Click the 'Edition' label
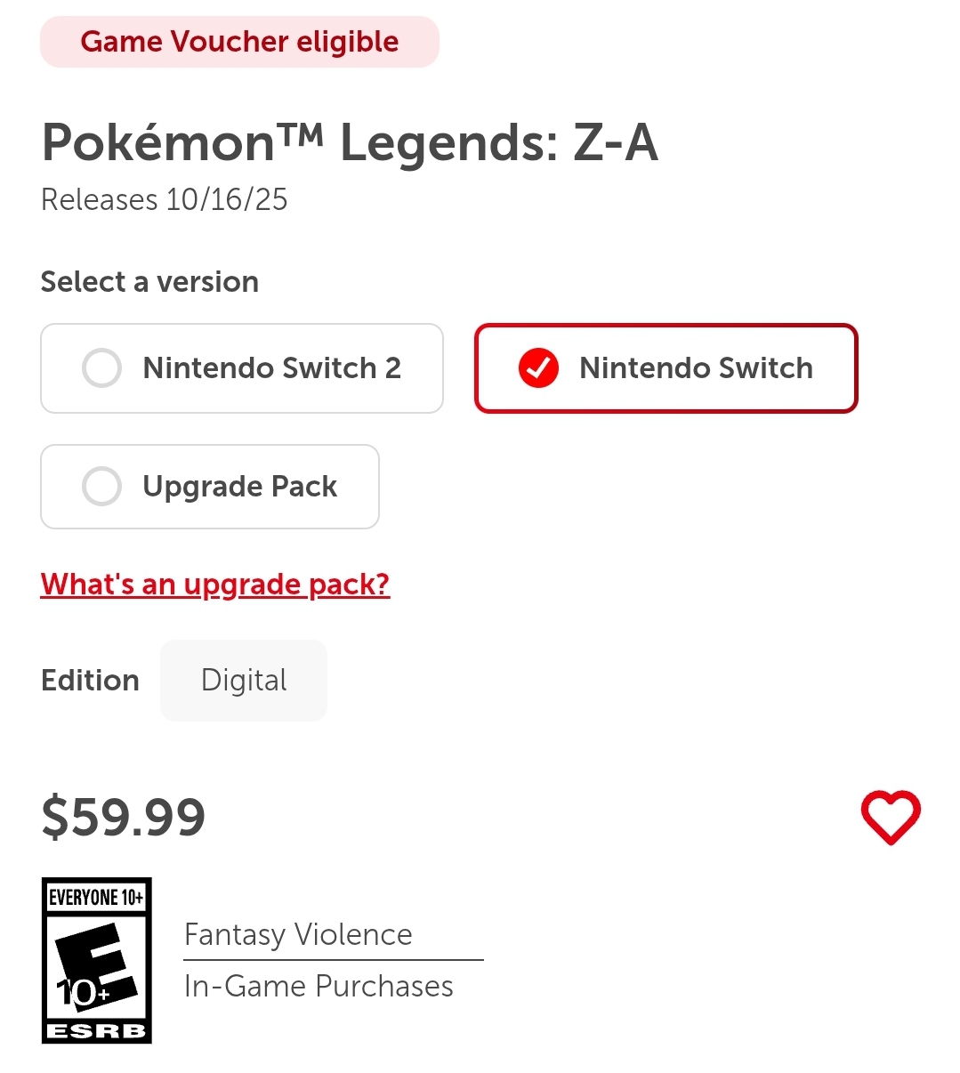This screenshot has width=960, height=1073. coord(90,681)
